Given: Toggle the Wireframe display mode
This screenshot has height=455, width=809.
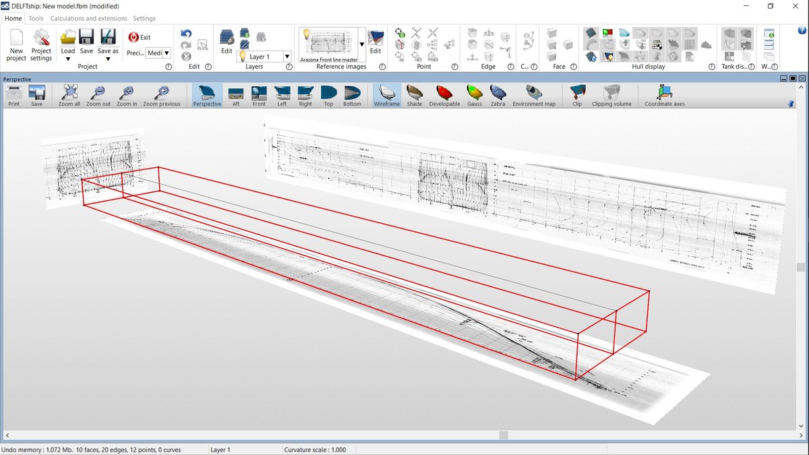Looking at the screenshot, I should click(388, 95).
